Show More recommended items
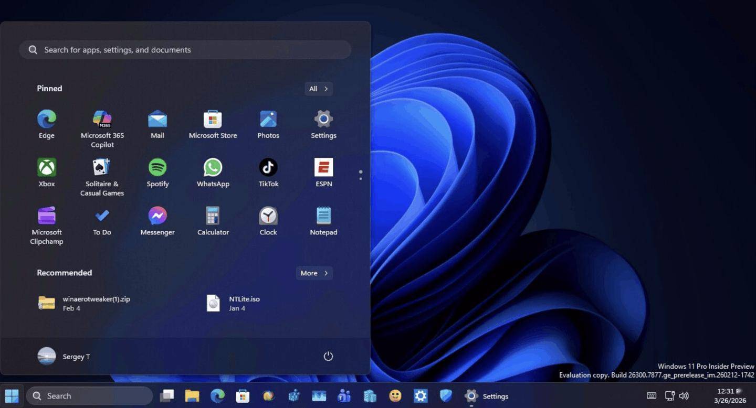 click(314, 273)
